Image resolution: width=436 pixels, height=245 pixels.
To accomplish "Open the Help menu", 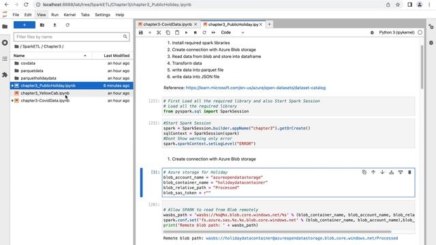I will click(120, 15).
